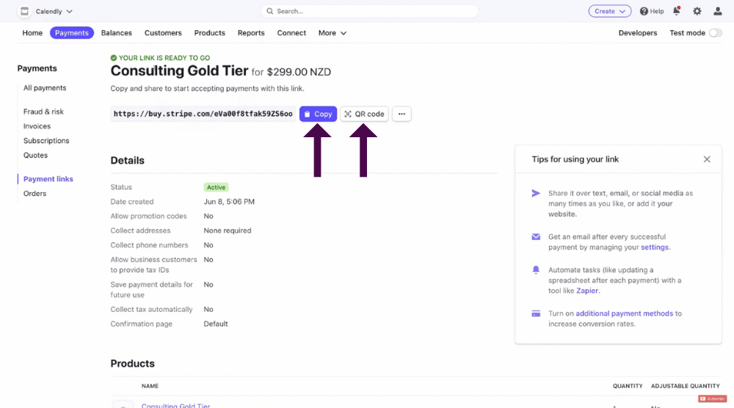
Task: Click the paper plane share tip icon
Action: click(536, 193)
